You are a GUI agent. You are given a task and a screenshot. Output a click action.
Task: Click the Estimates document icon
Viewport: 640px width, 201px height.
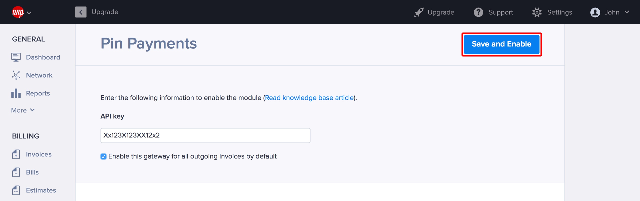tap(16, 190)
